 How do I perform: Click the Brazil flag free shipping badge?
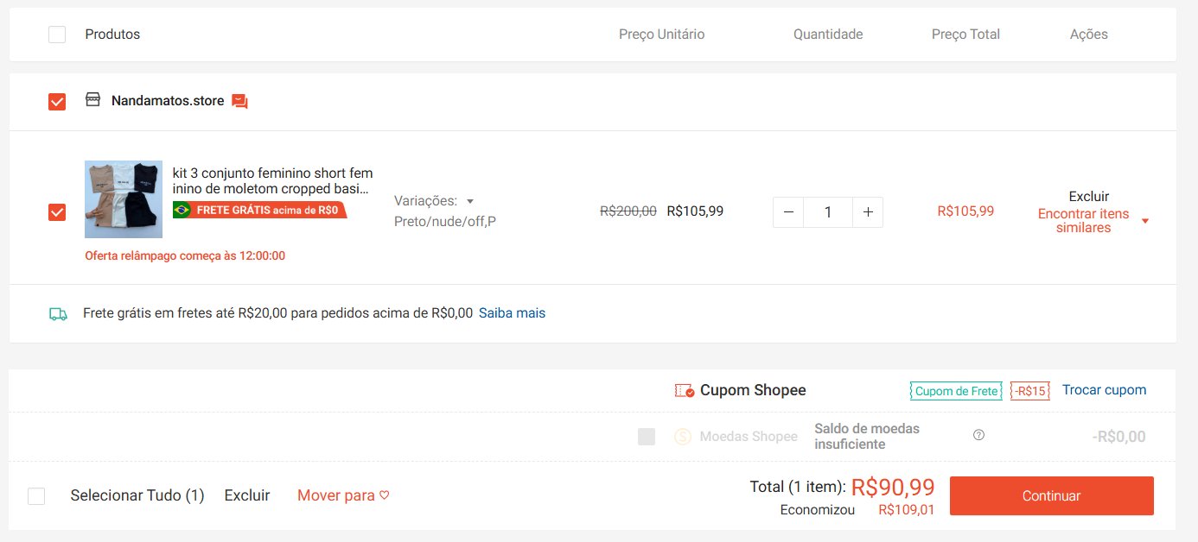pyautogui.click(x=260, y=210)
